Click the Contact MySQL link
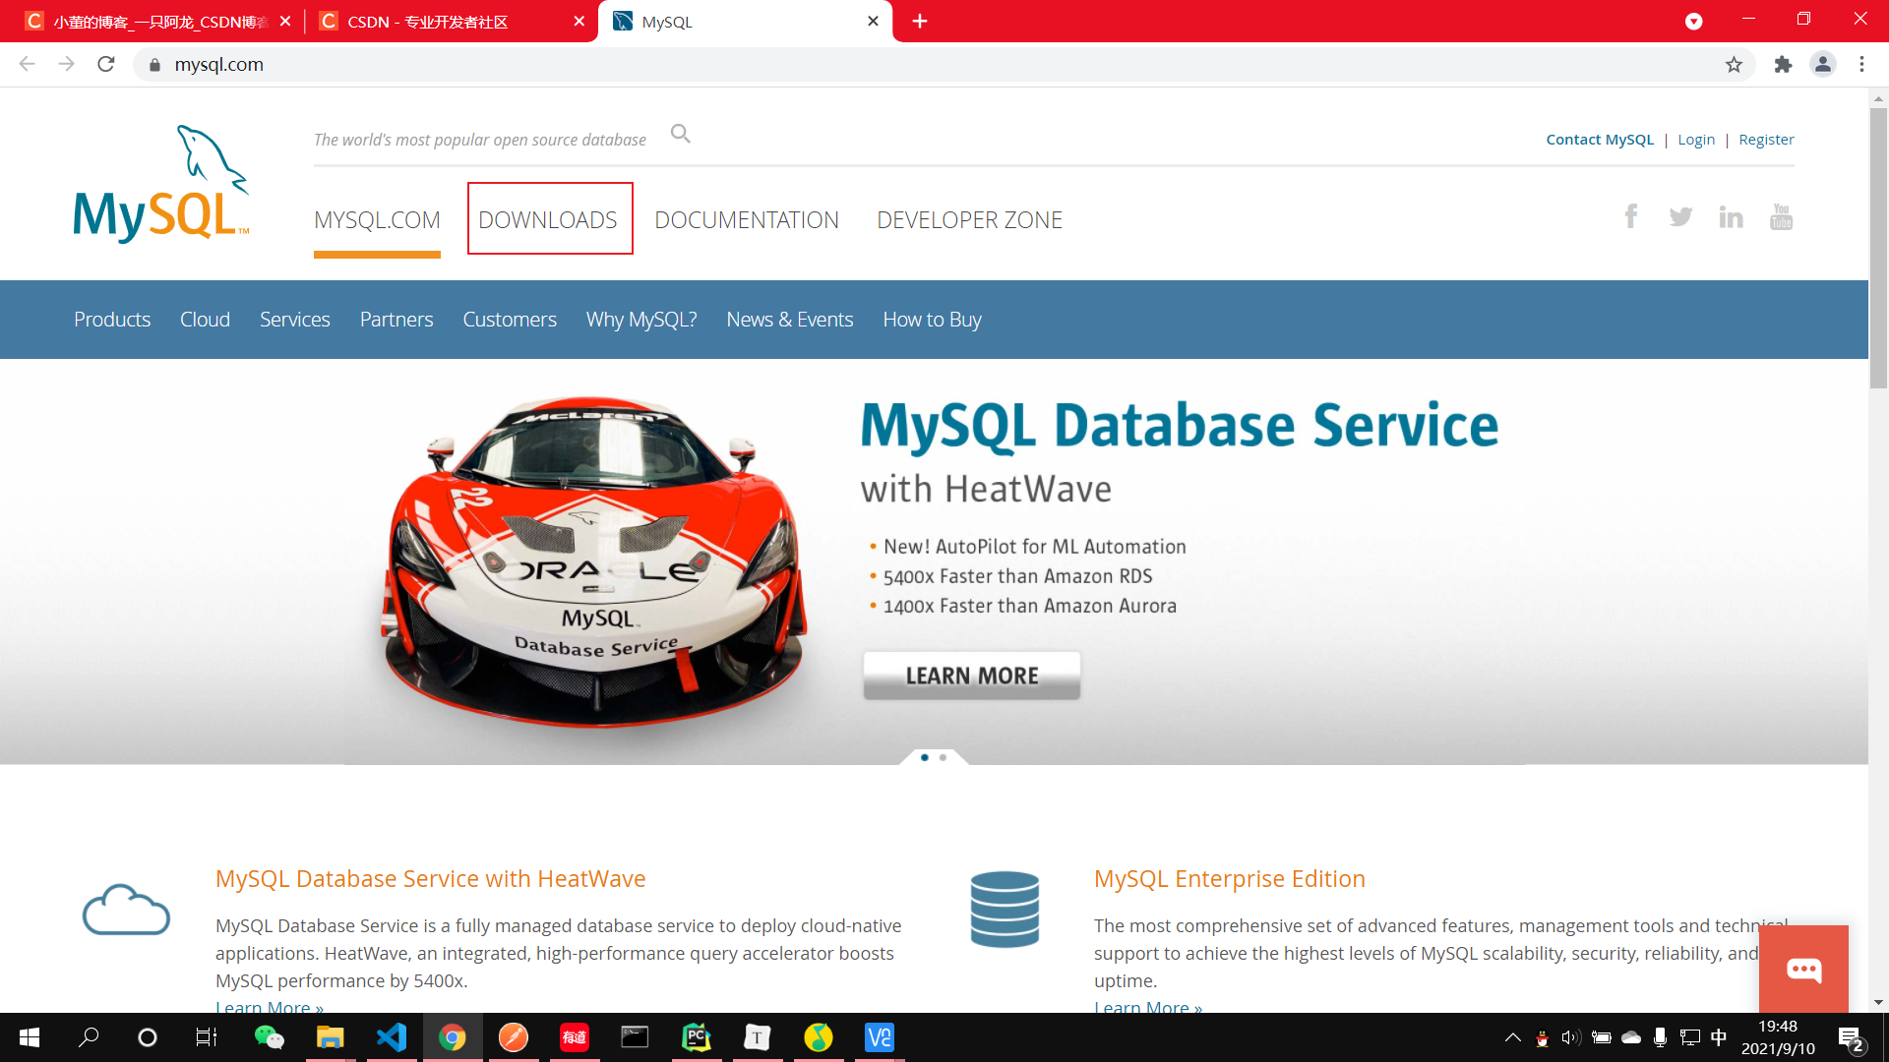 tap(1600, 140)
